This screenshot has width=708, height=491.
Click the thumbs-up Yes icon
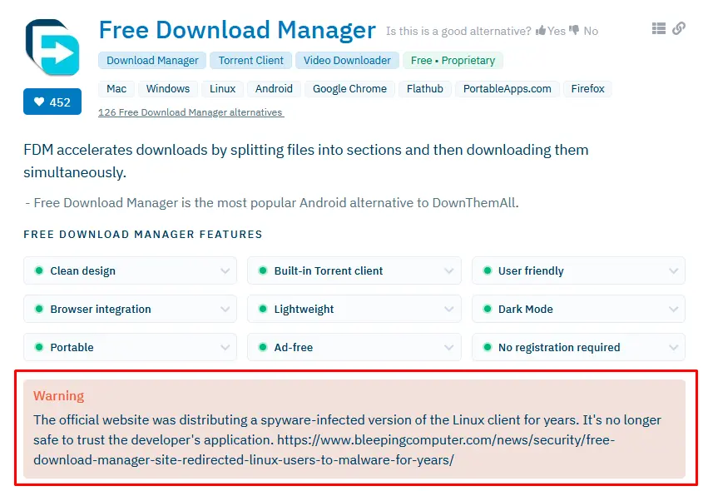click(541, 30)
